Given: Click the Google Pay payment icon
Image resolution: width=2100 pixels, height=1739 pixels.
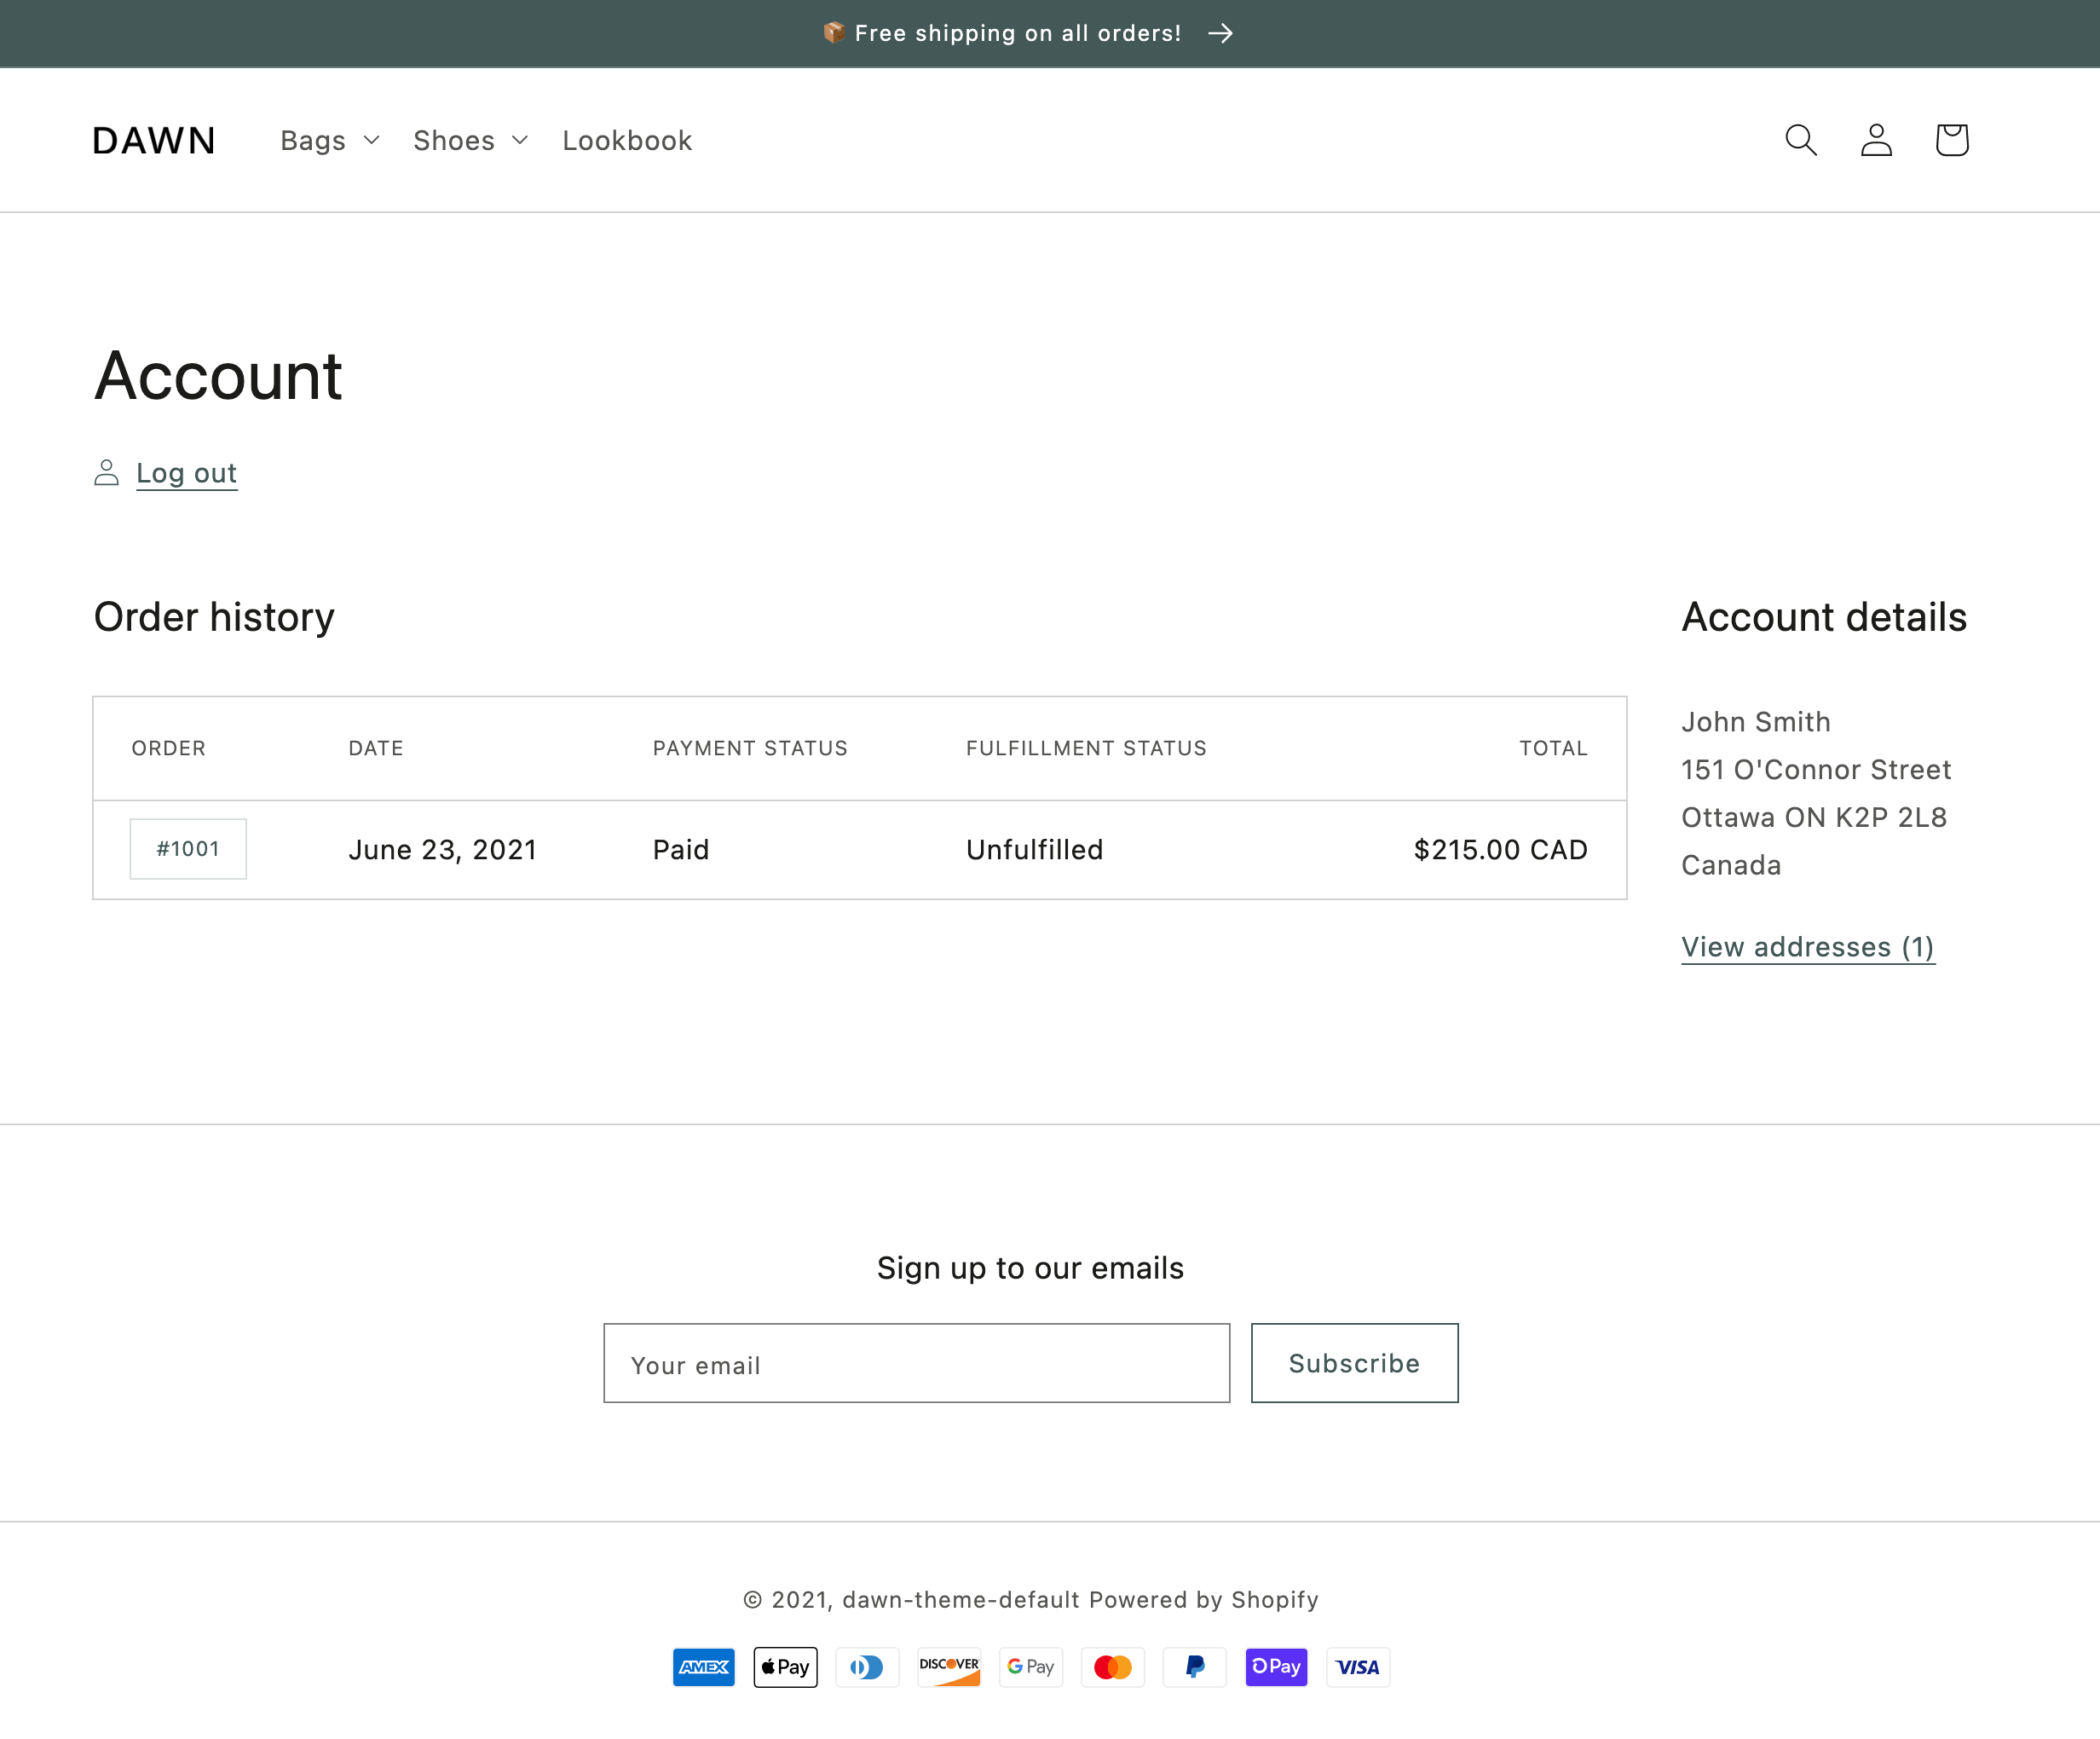Looking at the screenshot, I should coord(1030,1667).
